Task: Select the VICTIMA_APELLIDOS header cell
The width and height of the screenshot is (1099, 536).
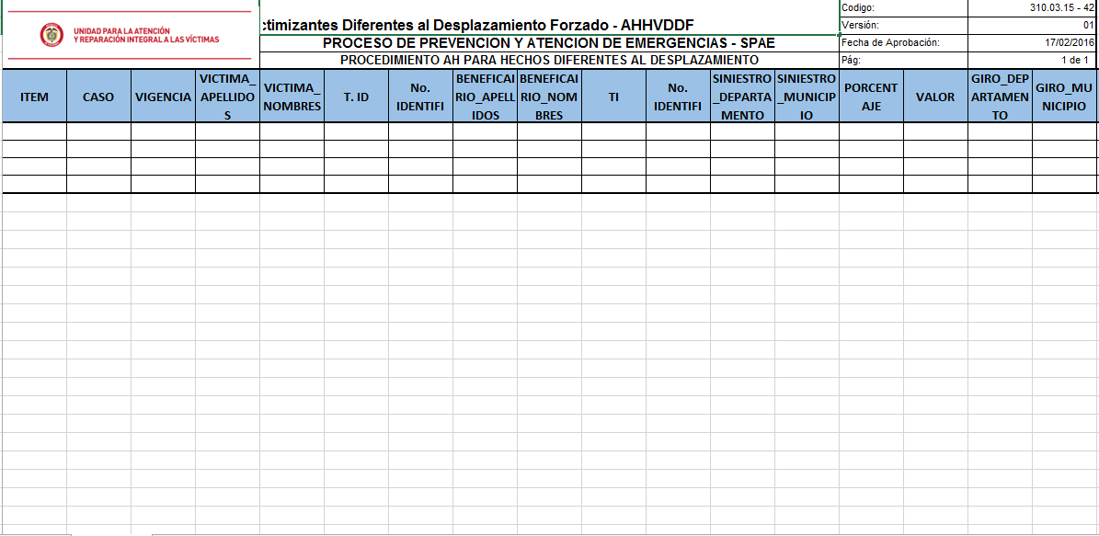Action: tap(227, 97)
